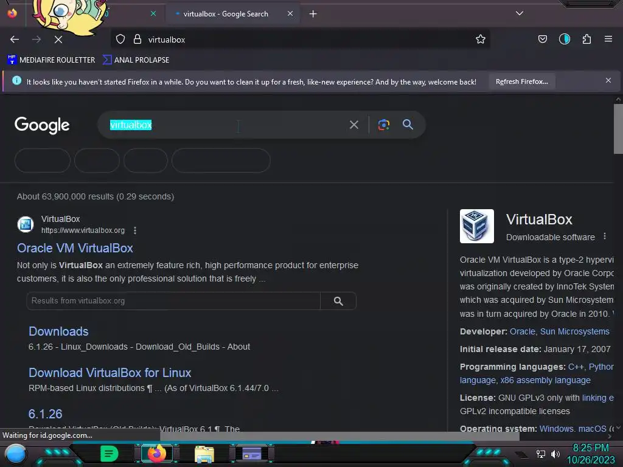Open the C++ programming language link
This screenshot has width=623, height=467.
click(576, 367)
